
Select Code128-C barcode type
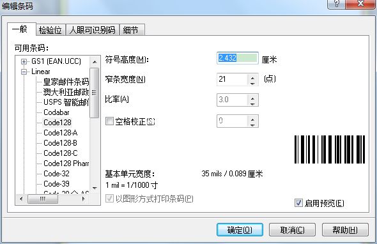tap(61, 153)
